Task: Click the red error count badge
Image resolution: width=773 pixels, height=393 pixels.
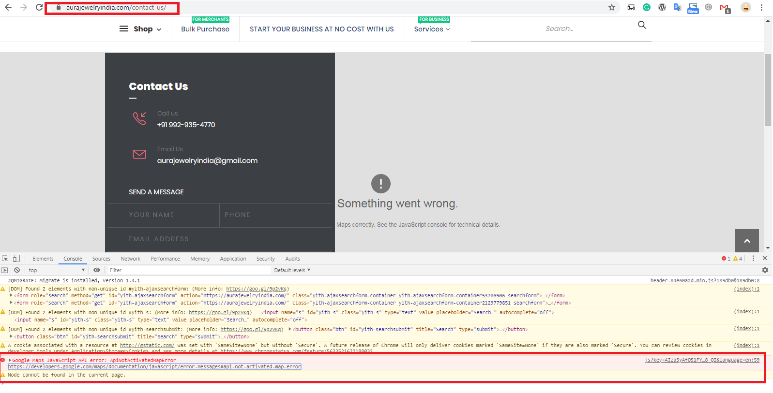Action: tap(726, 259)
